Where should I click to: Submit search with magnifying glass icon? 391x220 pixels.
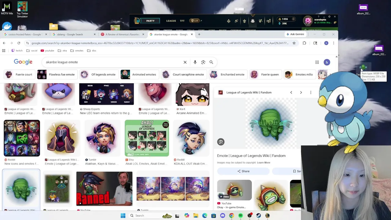pyautogui.click(x=211, y=62)
